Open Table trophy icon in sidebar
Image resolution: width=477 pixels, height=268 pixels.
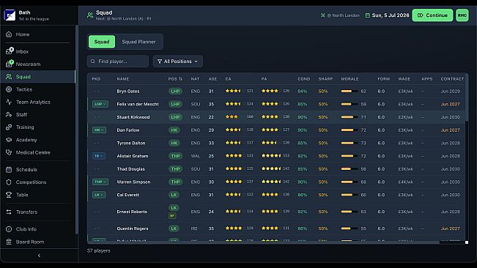click(9, 195)
